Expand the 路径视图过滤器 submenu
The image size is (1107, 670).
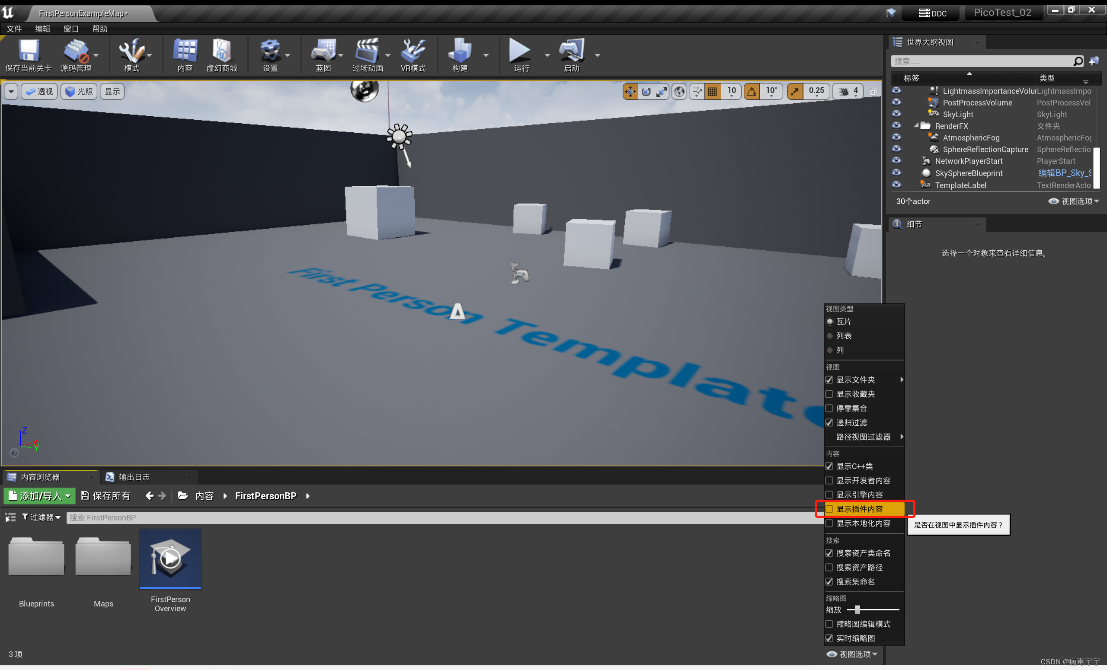tap(863, 437)
